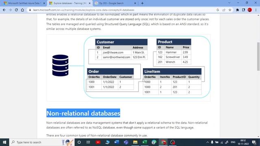This screenshot has width=260, height=146.
Task: Click the vertical page scrollbar thumb
Action: (258, 56)
